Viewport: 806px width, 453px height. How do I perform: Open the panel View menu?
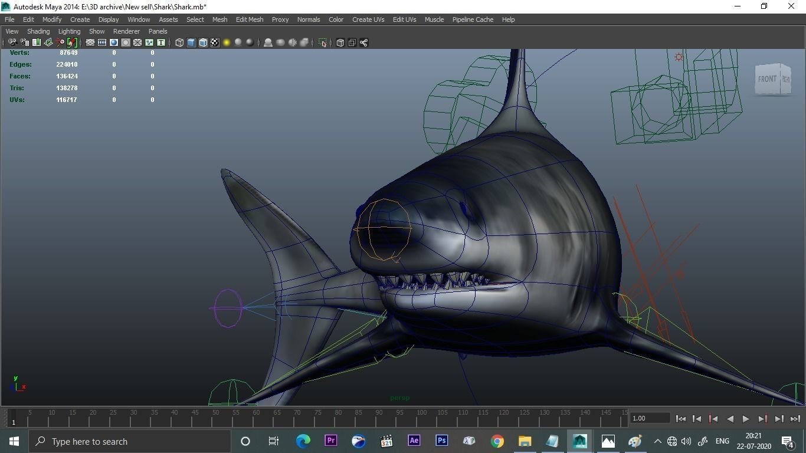pos(12,31)
